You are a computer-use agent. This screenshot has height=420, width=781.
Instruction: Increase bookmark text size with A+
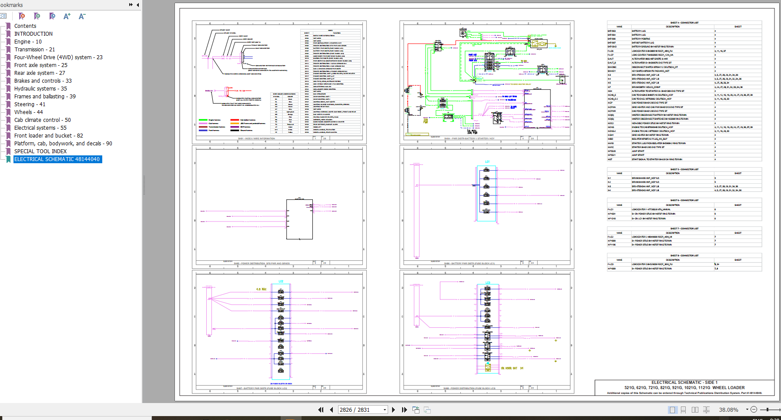pos(67,16)
